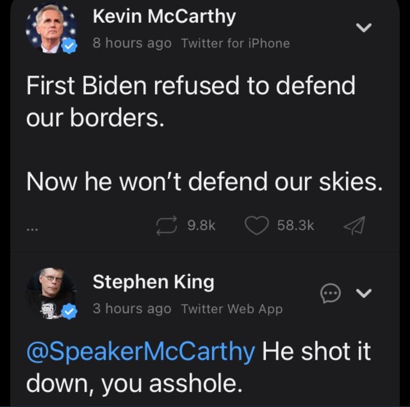Click Stephen King's display name
This screenshot has height=407, width=410.
tap(153, 281)
